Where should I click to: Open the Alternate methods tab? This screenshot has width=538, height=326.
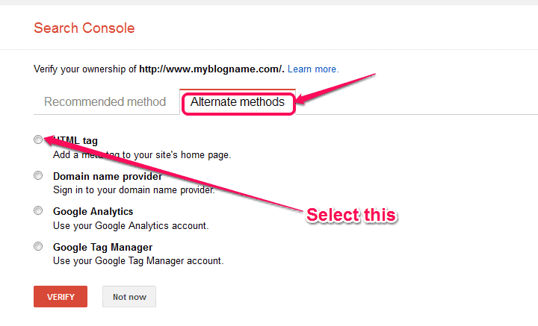point(238,102)
